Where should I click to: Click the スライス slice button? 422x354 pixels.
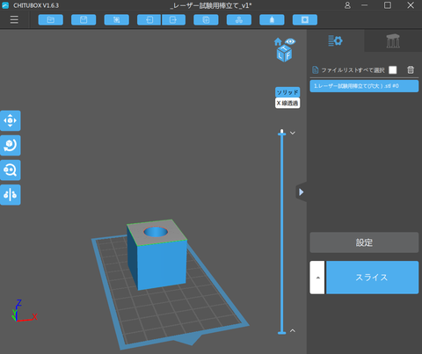372,278
